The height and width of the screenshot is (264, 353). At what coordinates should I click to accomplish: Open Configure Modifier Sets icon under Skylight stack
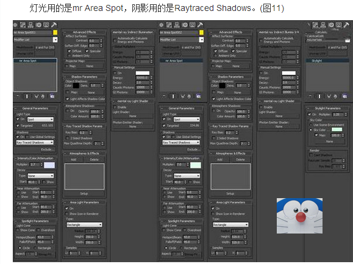(344, 96)
